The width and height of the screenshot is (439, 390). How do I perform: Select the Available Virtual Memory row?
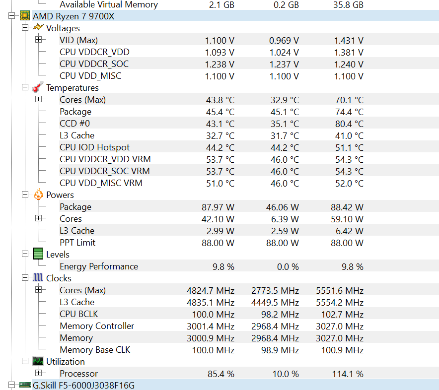pos(249,4)
